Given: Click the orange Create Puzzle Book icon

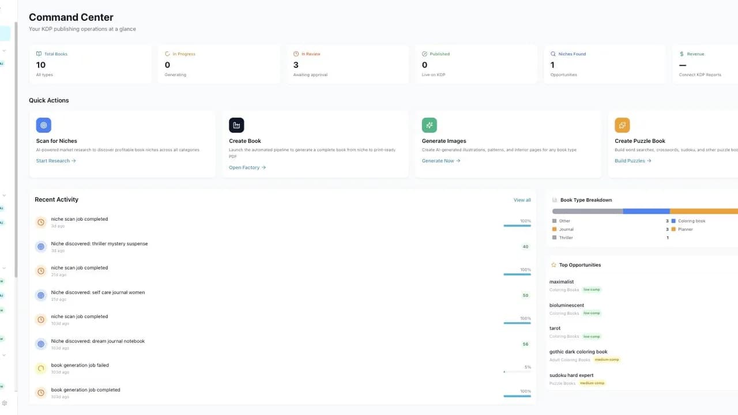Looking at the screenshot, I should pyautogui.click(x=622, y=125).
